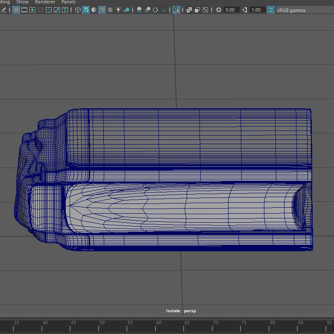
Task: Open the Renderer menu
Action: pyautogui.click(x=45, y=2)
